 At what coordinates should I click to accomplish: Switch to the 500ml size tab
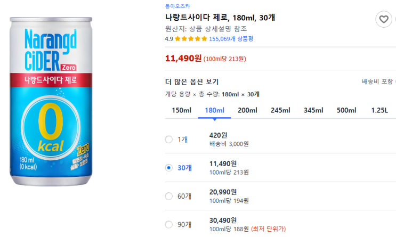tap(346, 110)
